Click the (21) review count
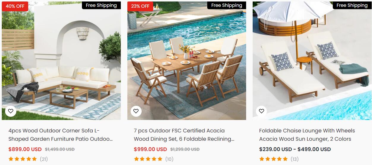 [44, 159]
